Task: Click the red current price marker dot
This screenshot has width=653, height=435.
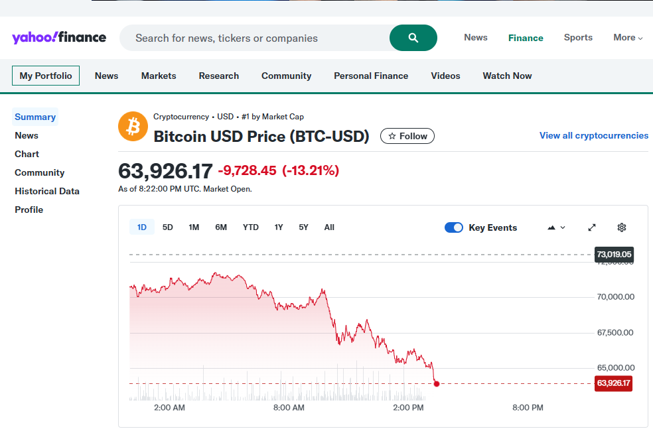Action: pos(436,383)
